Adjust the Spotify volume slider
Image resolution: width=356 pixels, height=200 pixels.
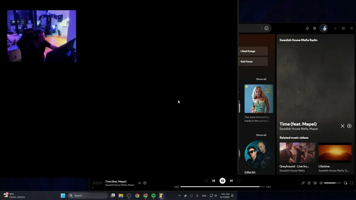[x=332, y=183]
